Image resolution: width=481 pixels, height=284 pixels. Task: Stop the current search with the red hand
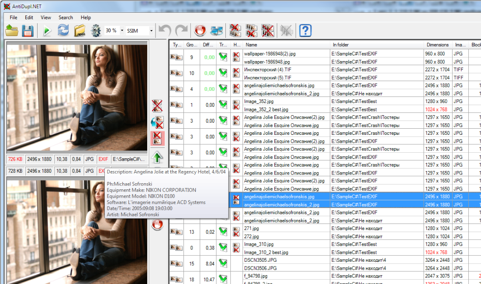point(200,31)
